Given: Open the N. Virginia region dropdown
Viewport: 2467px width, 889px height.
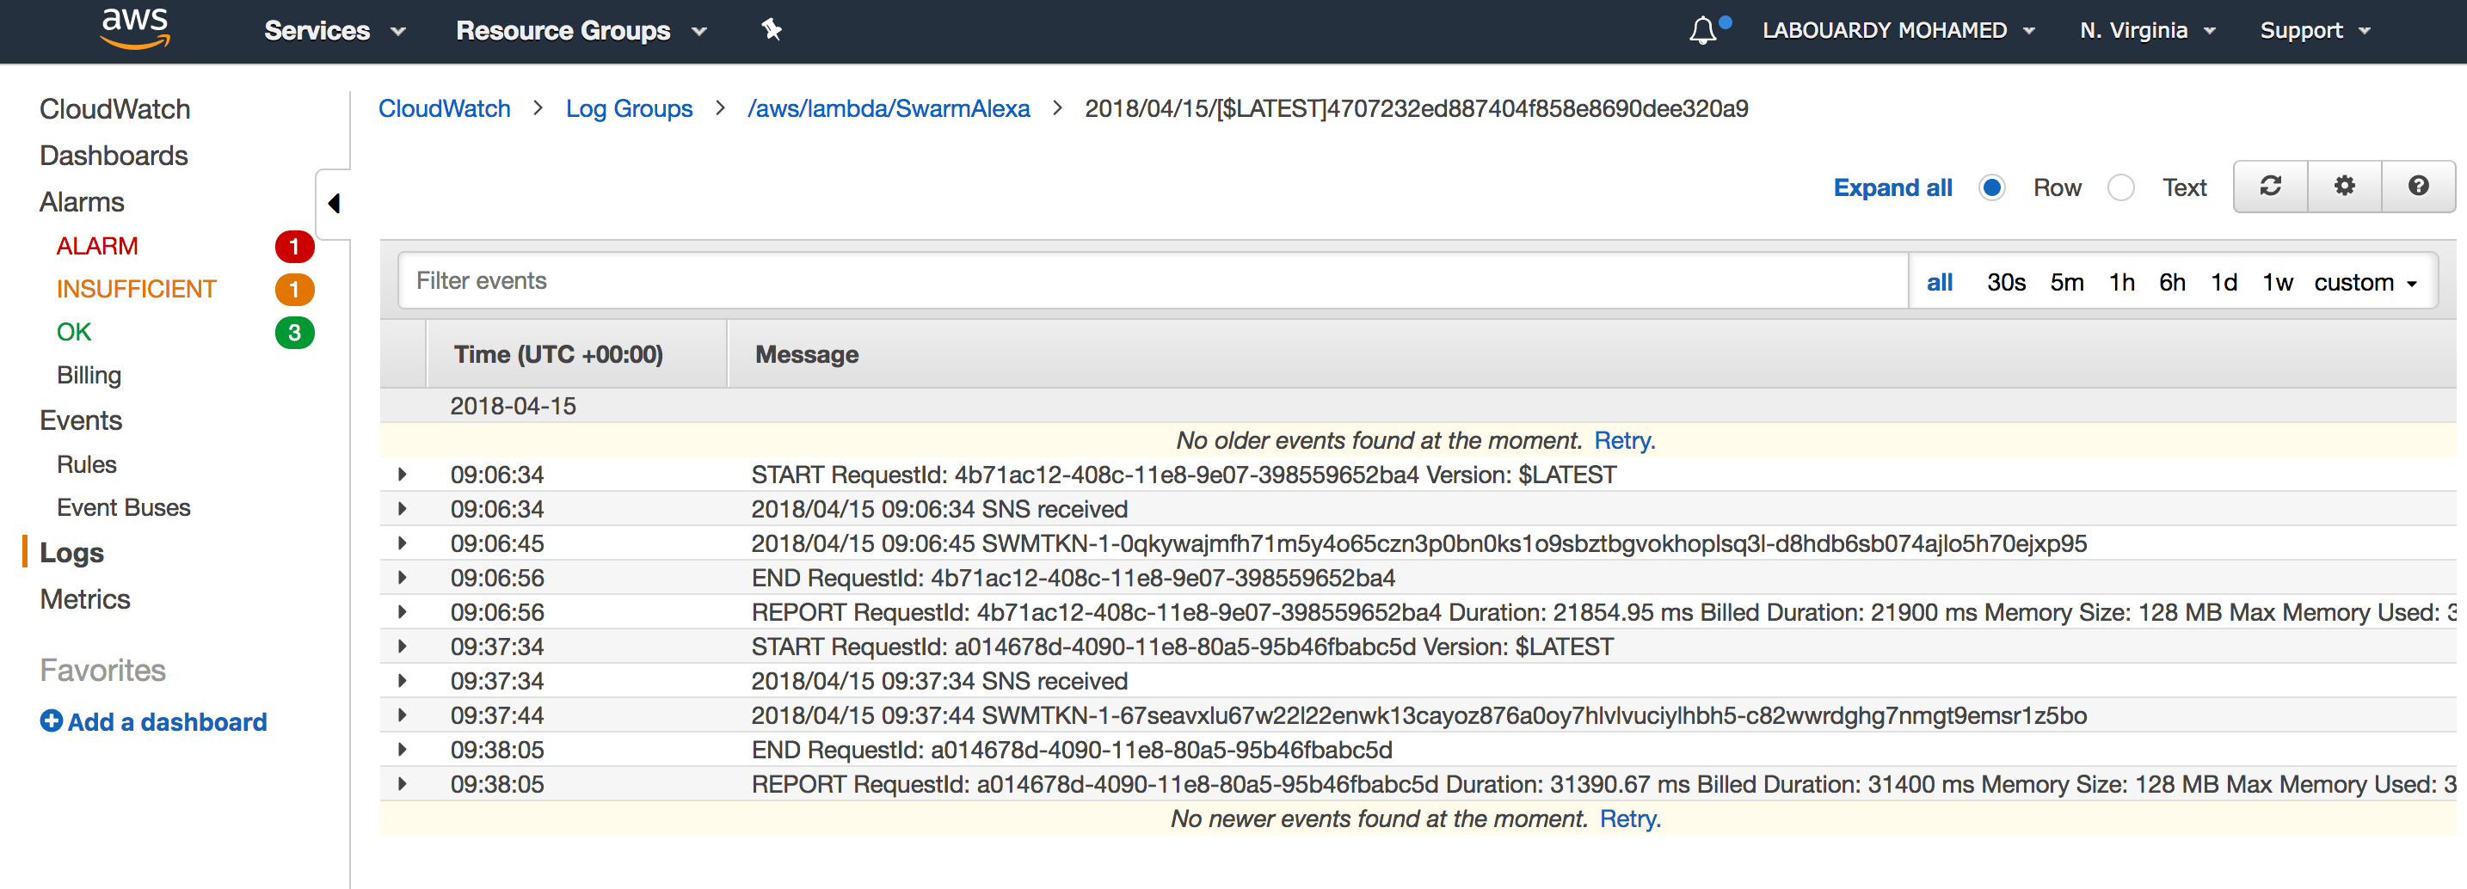Looking at the screenshot, I should pos(2147,31).
